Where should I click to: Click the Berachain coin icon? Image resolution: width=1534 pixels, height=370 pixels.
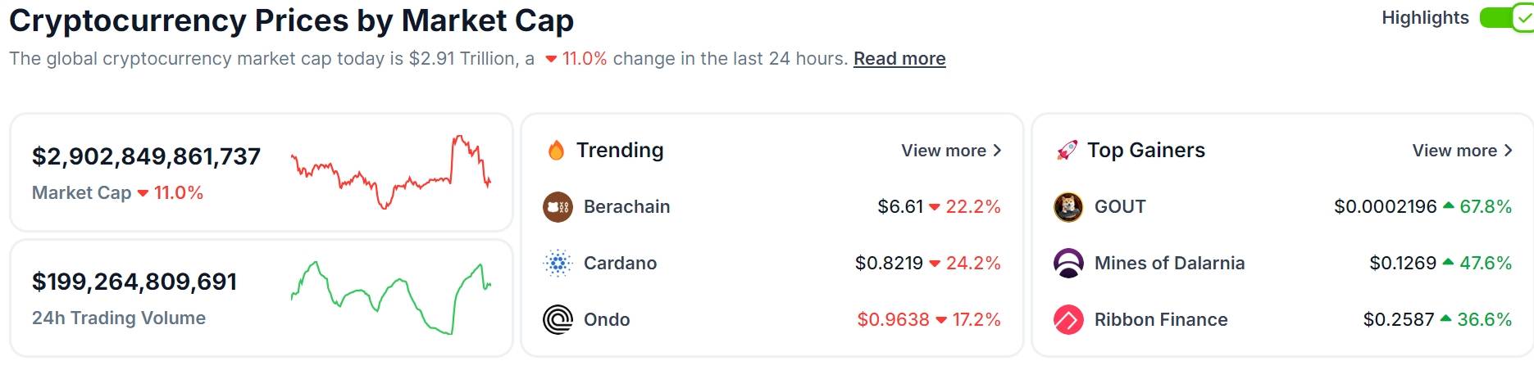pos(558,207)
